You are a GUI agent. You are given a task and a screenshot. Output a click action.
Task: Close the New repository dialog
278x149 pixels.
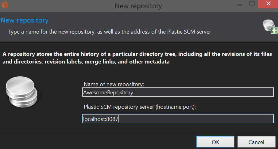point(268,4)
